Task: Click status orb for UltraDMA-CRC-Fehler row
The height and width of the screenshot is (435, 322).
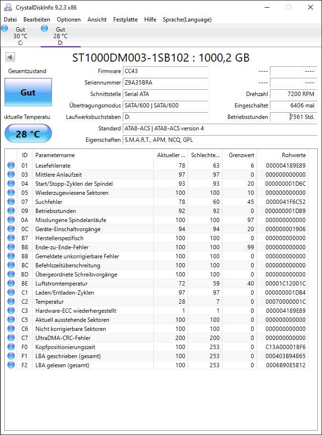Action: point(11,338)
